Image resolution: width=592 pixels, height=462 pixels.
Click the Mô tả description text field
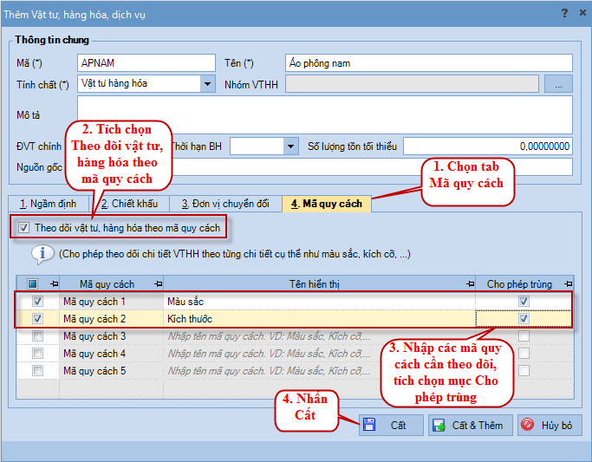[x=325, y=114]
